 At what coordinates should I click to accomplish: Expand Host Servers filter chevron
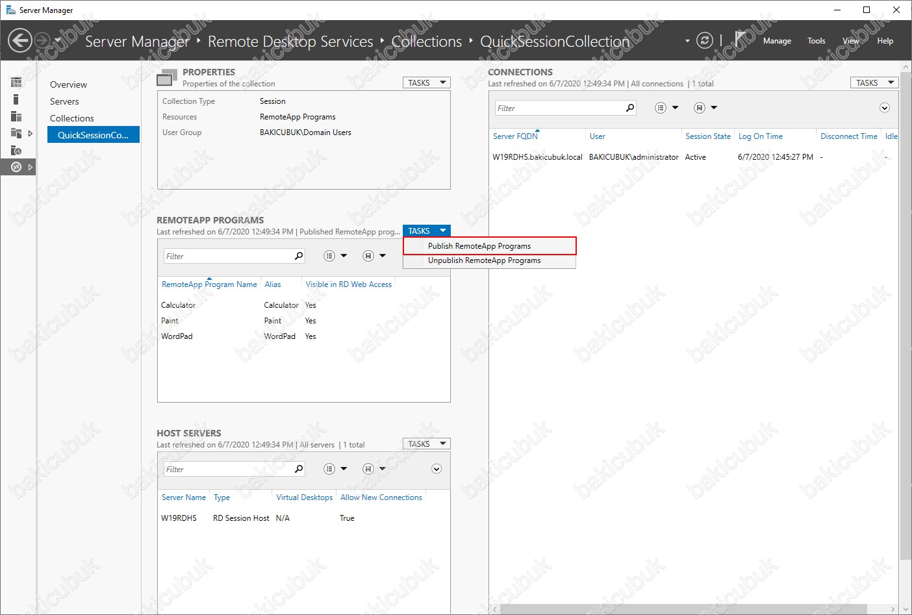pyautogui.click(x=437, y=469)
